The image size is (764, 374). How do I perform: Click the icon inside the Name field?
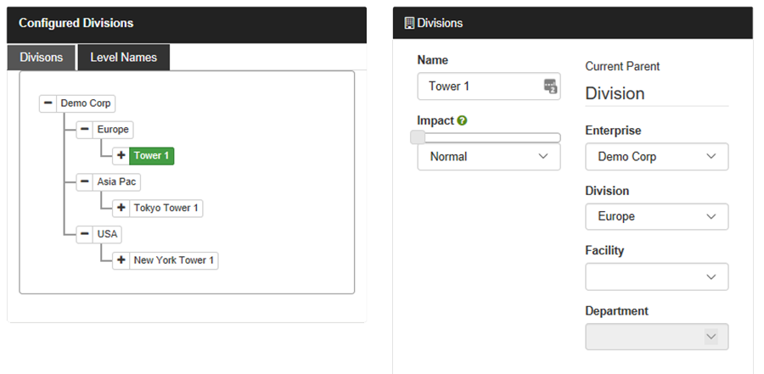(550, 87)
